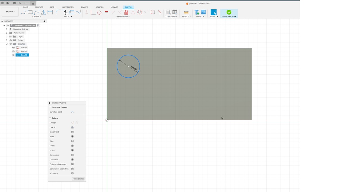Click the Insert image Canvas icon
Screen dimensions: 342x192
[x=203, y=12]
